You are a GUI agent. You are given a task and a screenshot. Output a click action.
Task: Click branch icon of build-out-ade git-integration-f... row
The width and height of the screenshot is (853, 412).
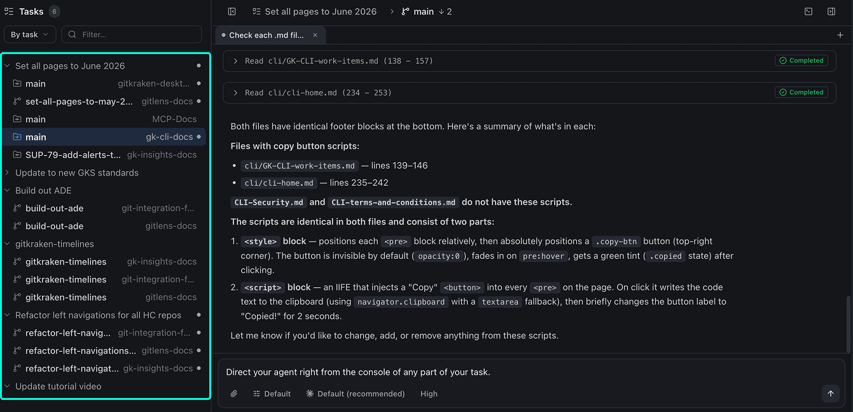[17, 208]
